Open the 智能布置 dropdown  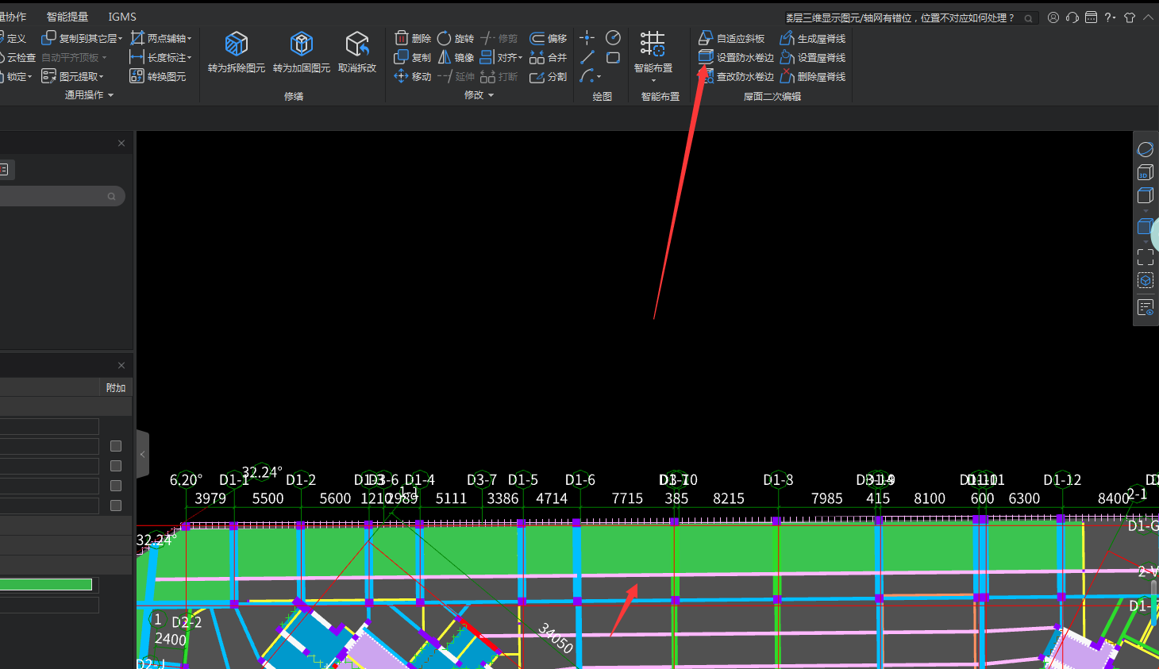[x=653, y=79]
